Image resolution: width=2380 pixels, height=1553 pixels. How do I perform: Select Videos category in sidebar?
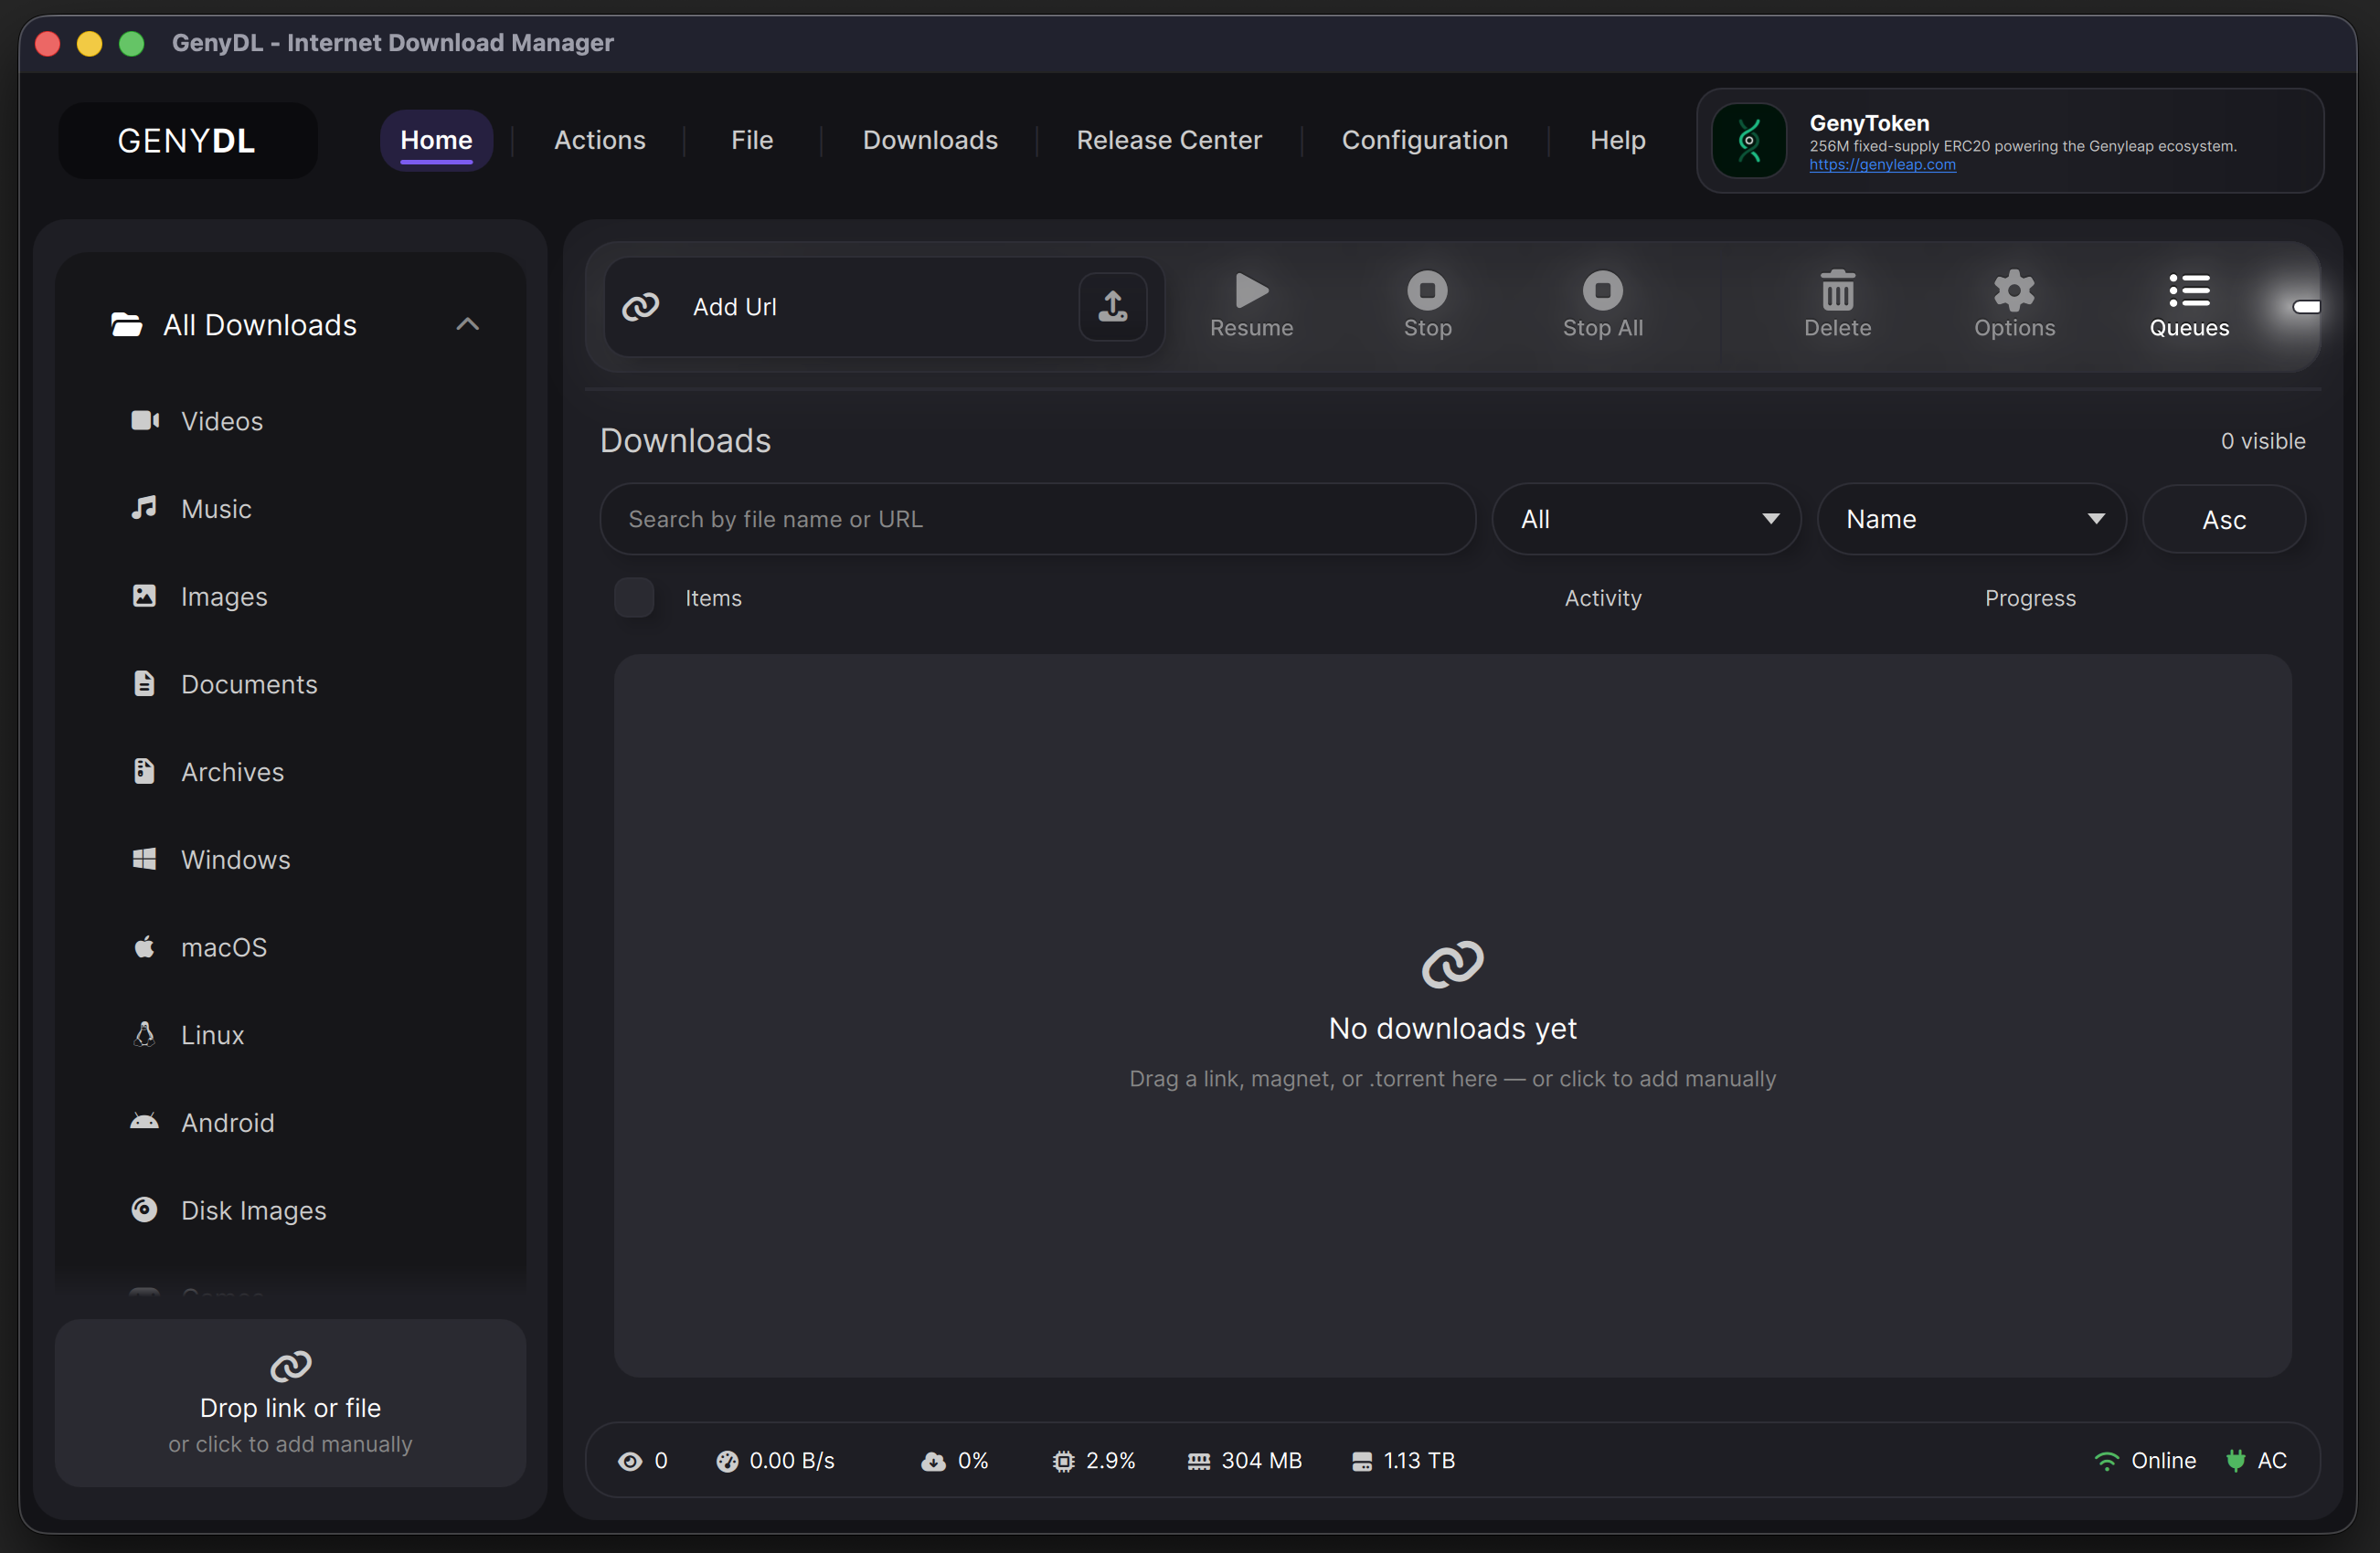(290, 422)
